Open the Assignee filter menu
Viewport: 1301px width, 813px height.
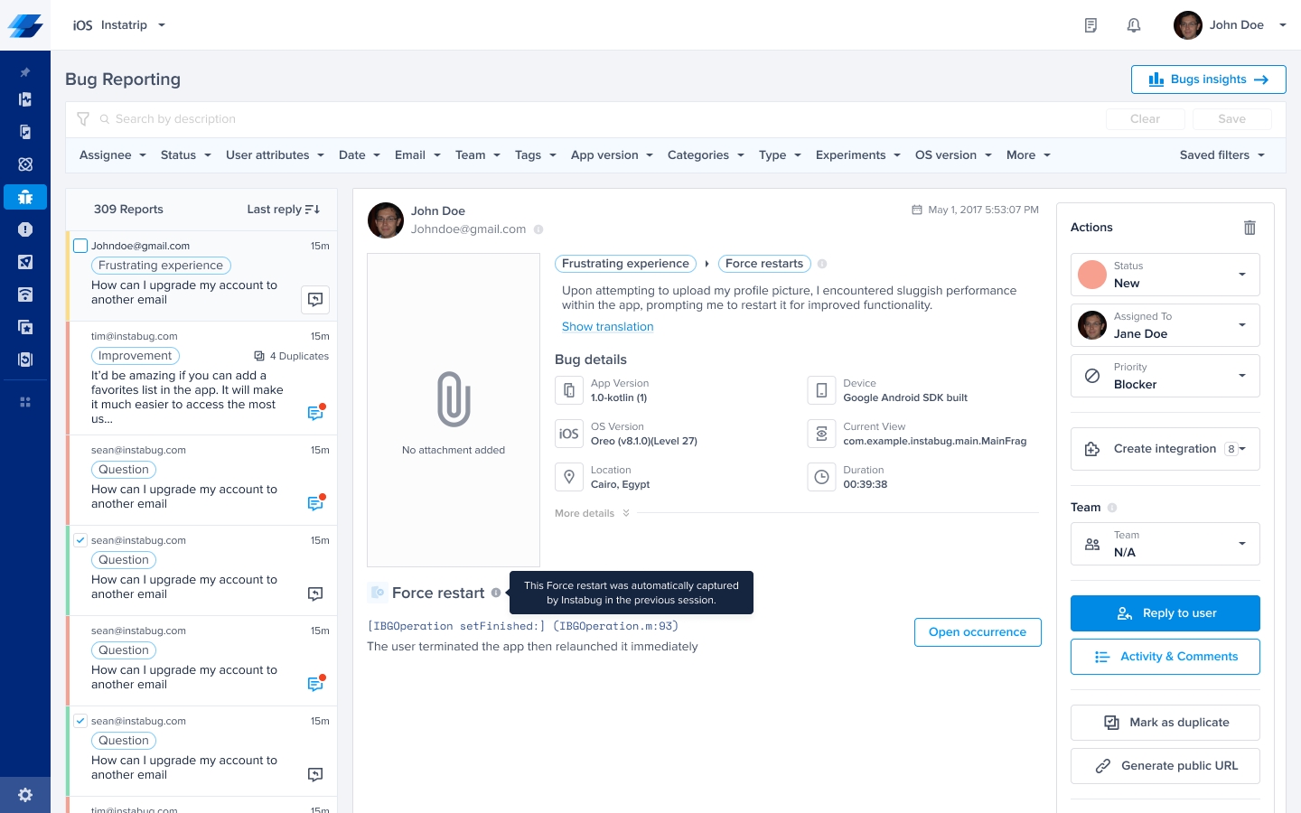112,155
